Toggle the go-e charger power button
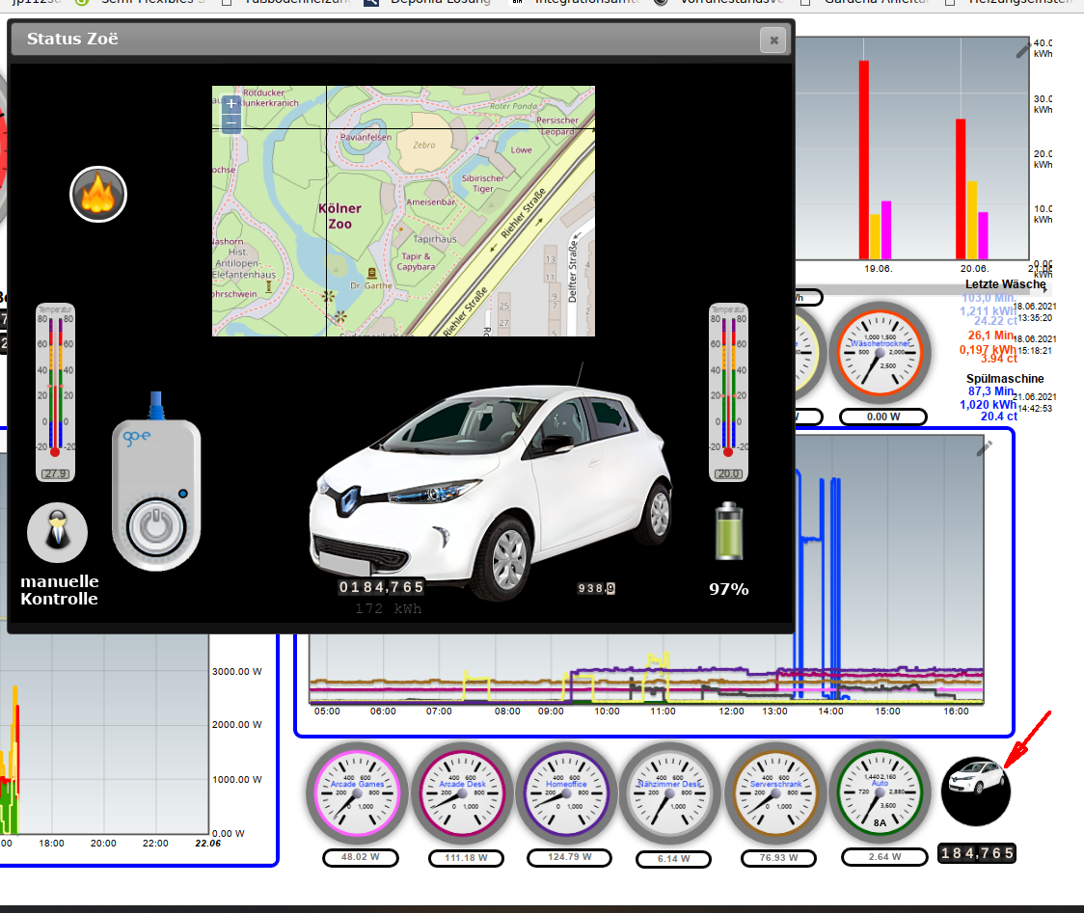 (x=155, y=527)
